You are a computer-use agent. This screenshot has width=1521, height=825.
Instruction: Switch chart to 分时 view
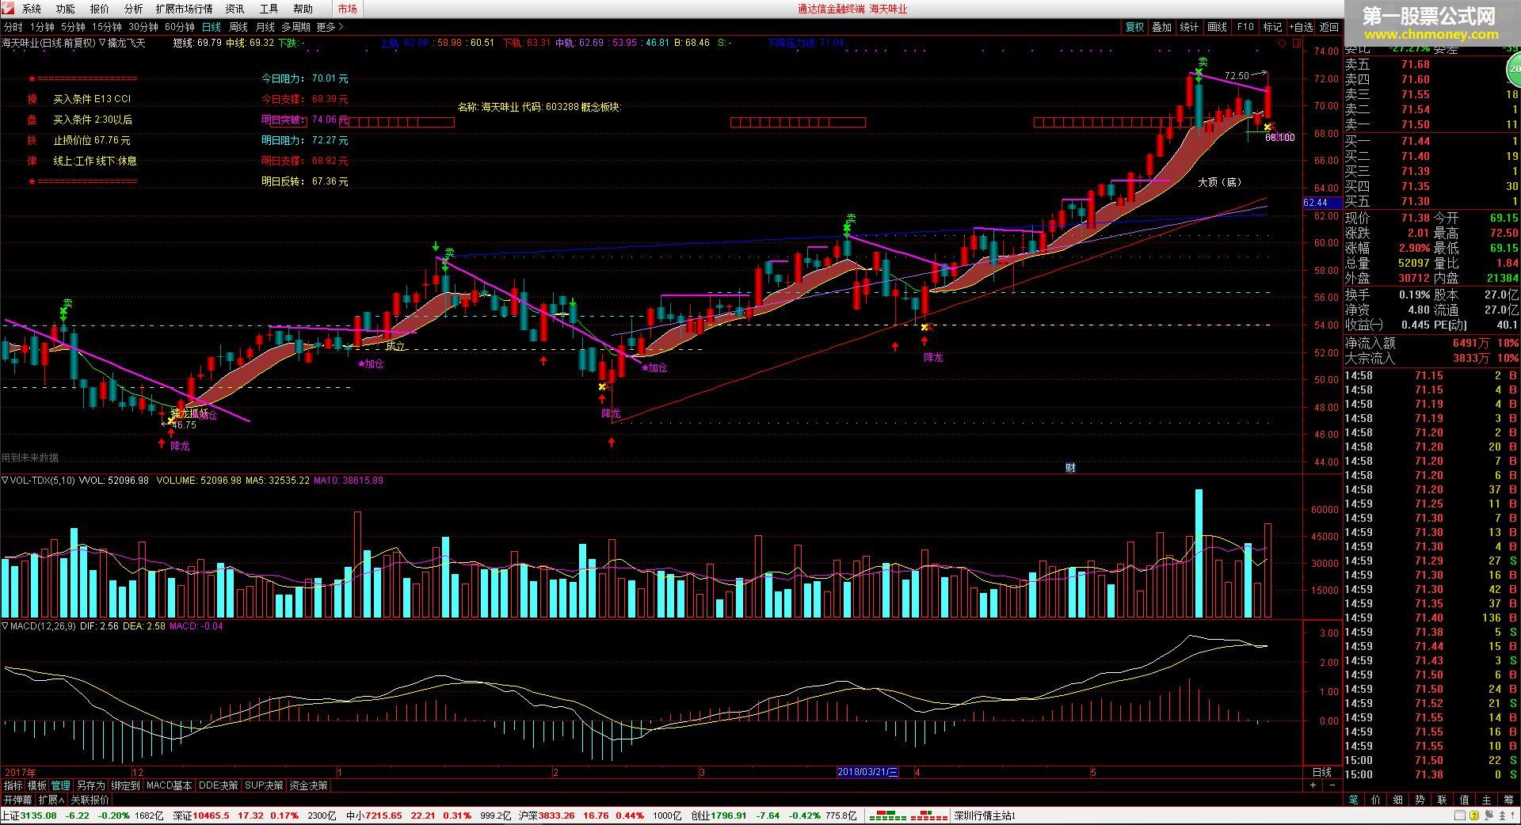(13, 27)
